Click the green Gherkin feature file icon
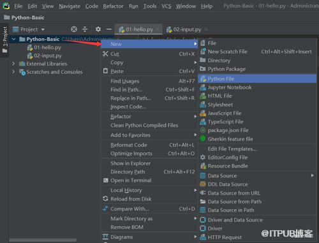This screenshot has width=319, height=243. point(203,139)
